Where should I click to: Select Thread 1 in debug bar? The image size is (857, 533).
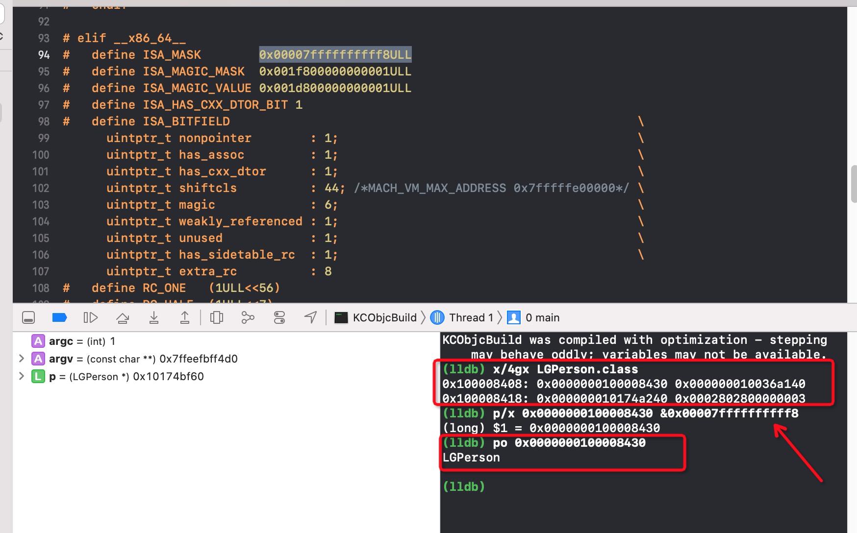pos(462,317)
